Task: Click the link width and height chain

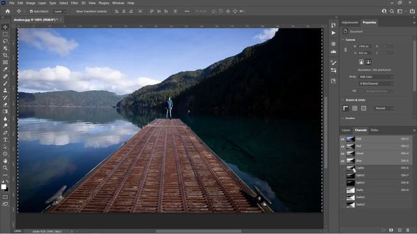Action: [345, 50]
